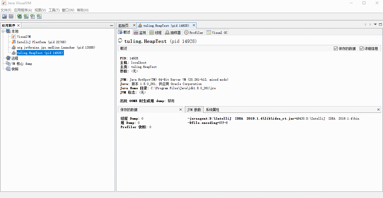The width and height of the screenshot is (383, 198).
Task: Open the 视图(V) menu
Action: 40,10
